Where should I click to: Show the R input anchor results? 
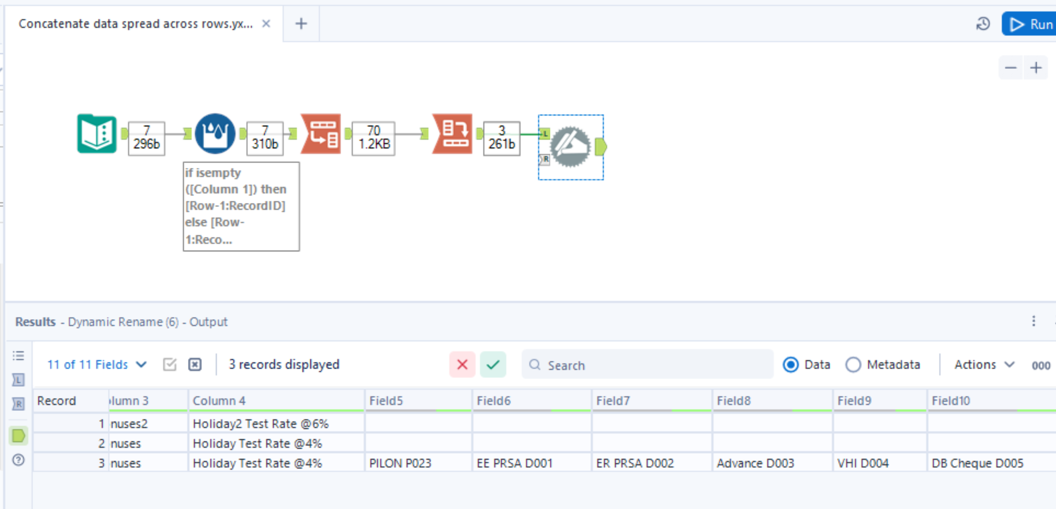point(18,403)
